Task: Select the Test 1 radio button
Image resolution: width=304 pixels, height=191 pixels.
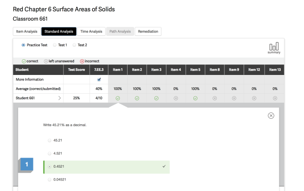Action: pyautogui.click(x=55, y=45)
